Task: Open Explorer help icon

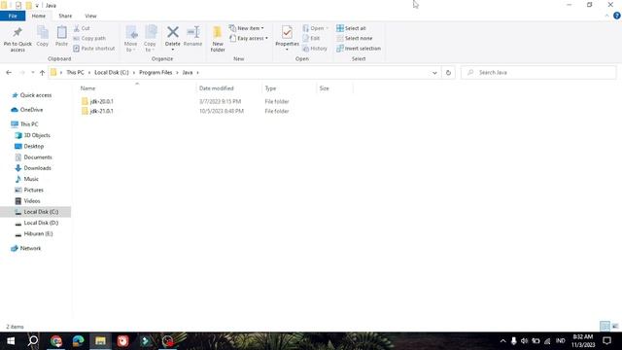Action: [x=617, y=16]
